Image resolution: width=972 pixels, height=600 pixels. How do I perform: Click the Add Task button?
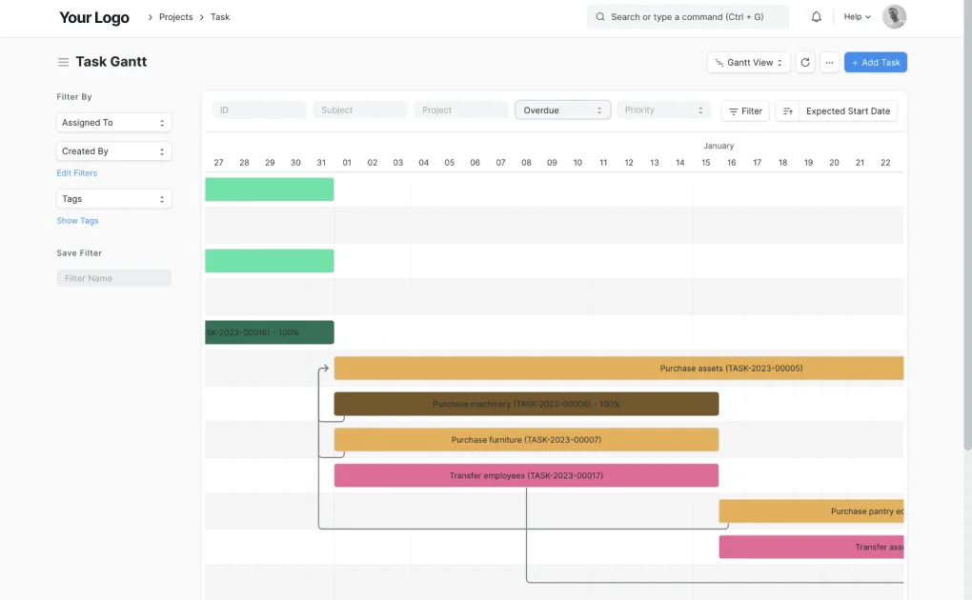(x=875, y=61)
